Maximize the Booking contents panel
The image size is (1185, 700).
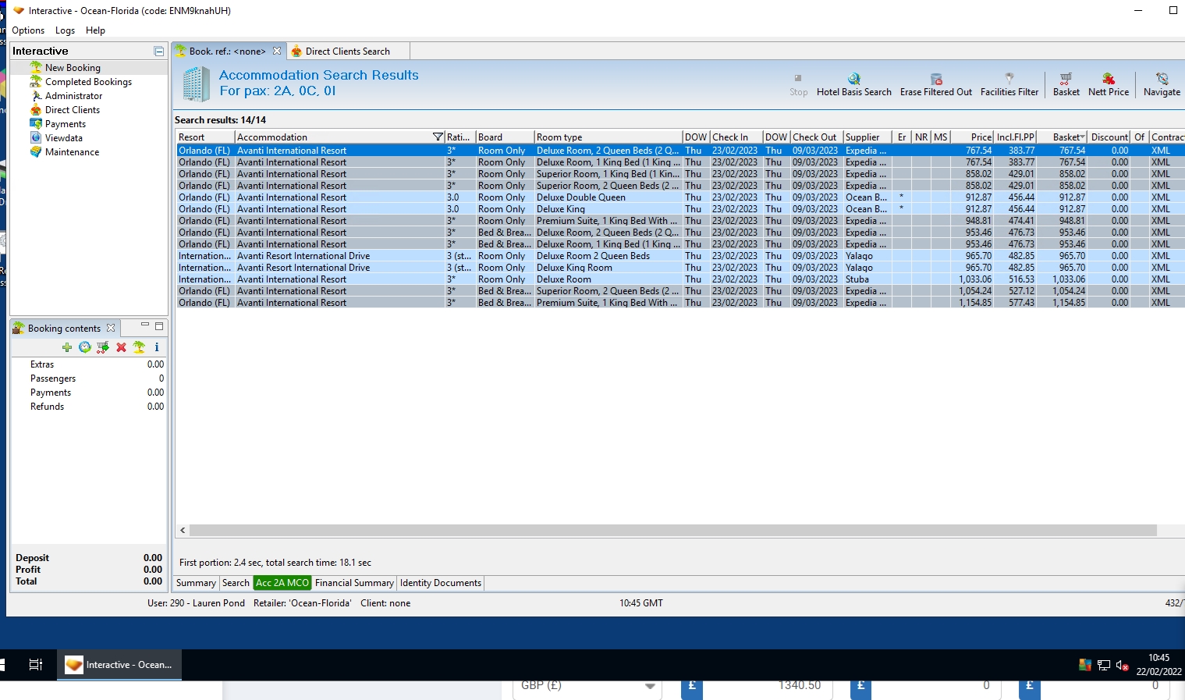point(159,326)
